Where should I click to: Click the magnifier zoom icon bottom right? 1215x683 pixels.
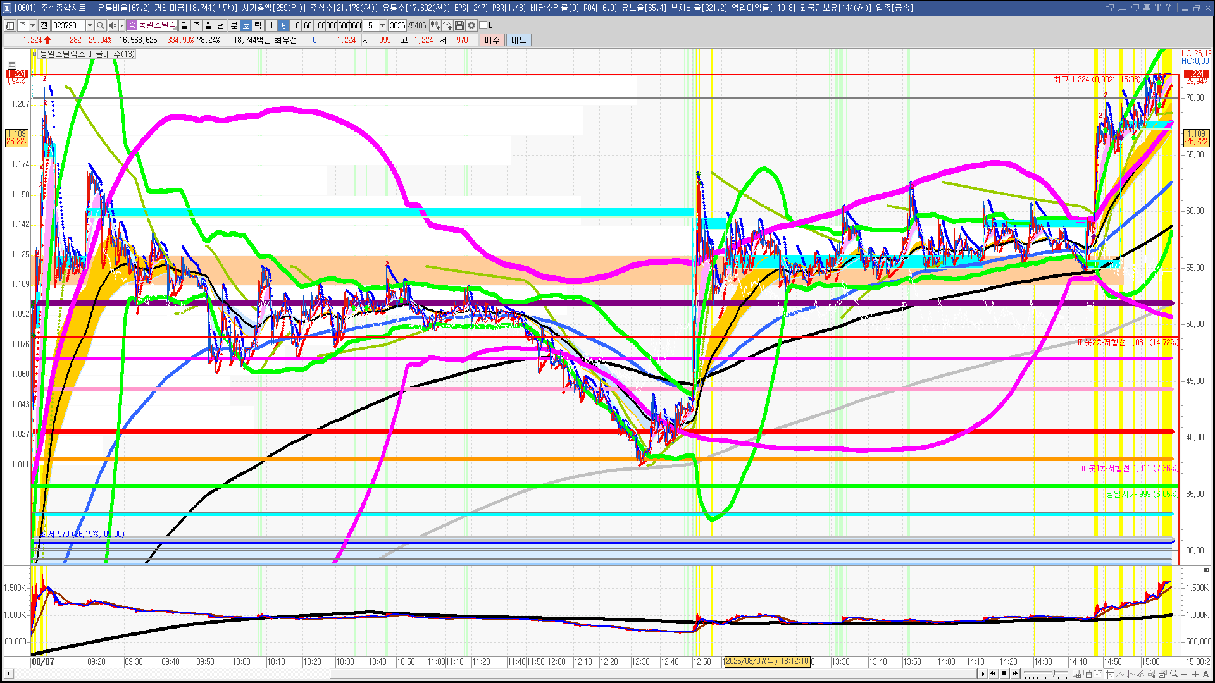point(1174,674)
